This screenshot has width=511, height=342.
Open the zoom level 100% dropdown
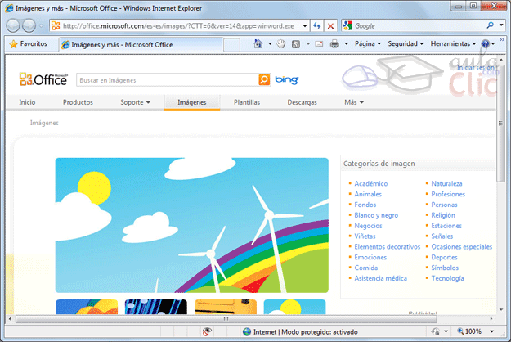(x=477, y=331)
